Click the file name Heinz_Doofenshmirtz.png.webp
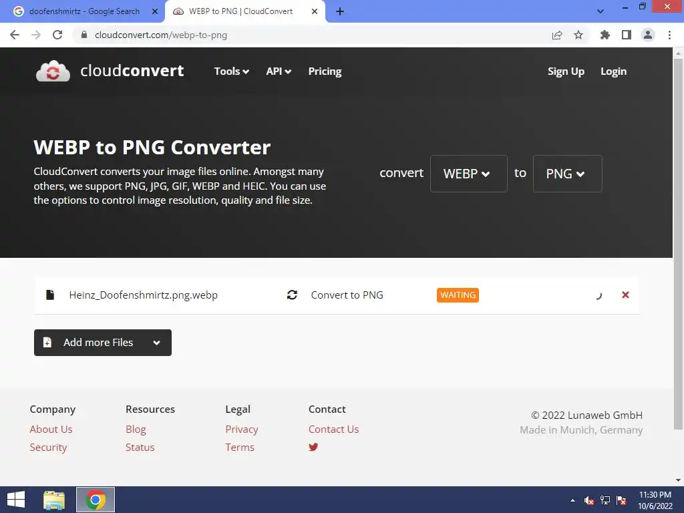Screen dimensions: 684x513 click(x=143, y=295)
